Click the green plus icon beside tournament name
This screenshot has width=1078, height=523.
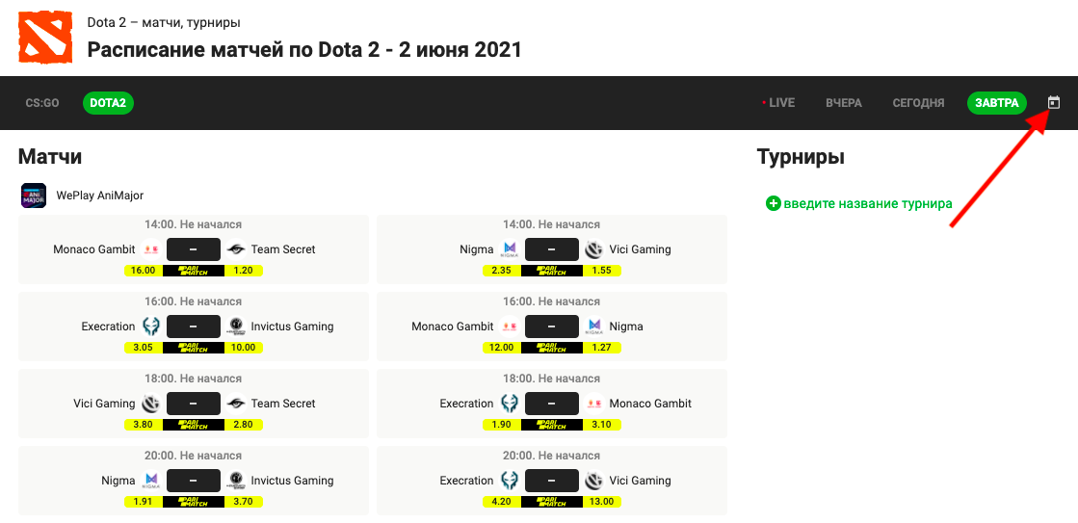tap(774, 203)
